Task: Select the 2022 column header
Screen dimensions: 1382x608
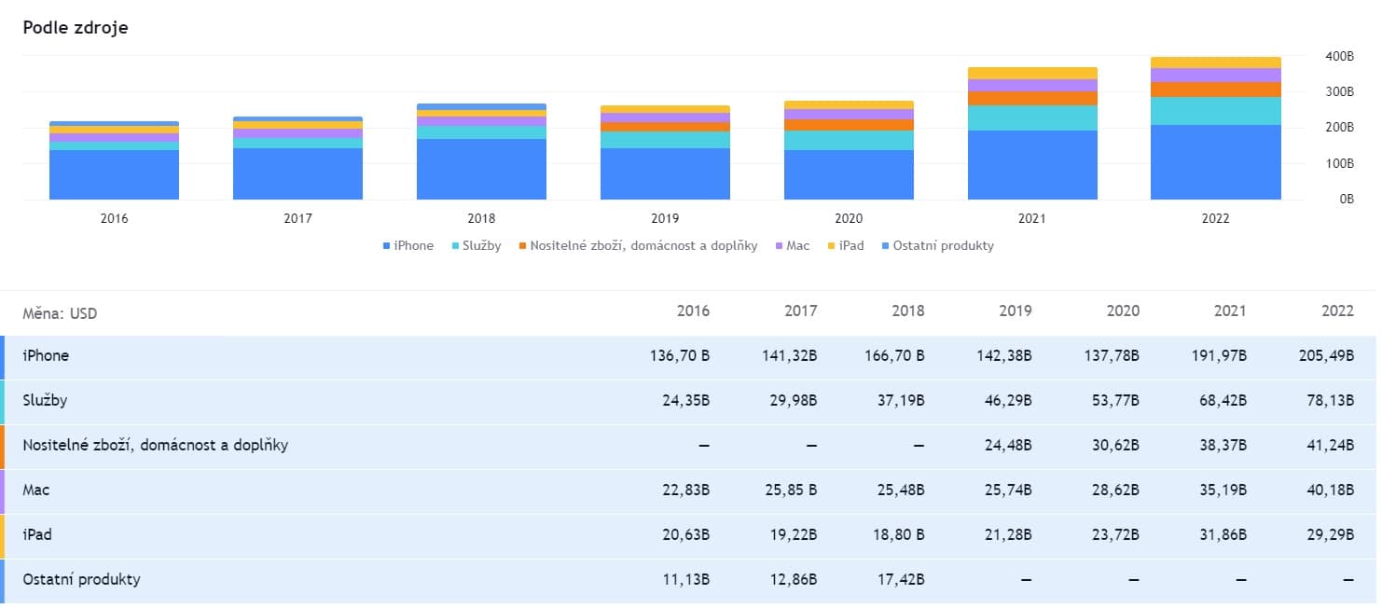Action: click(x=1337, y=311)
